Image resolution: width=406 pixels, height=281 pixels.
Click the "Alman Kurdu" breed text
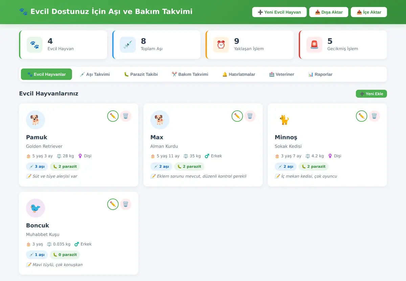click(164, 146)
